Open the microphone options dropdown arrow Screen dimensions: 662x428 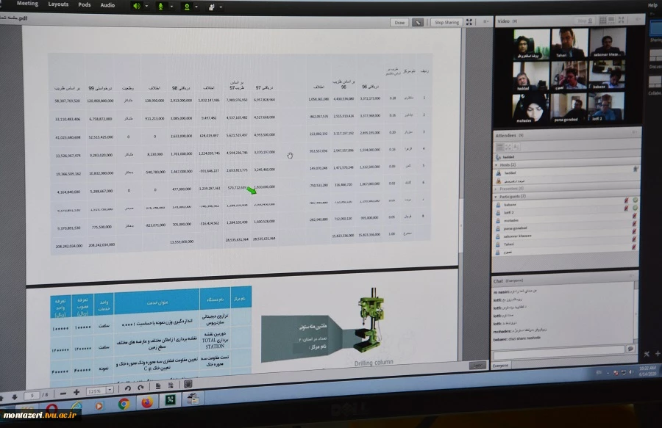(x=171, y=7)
